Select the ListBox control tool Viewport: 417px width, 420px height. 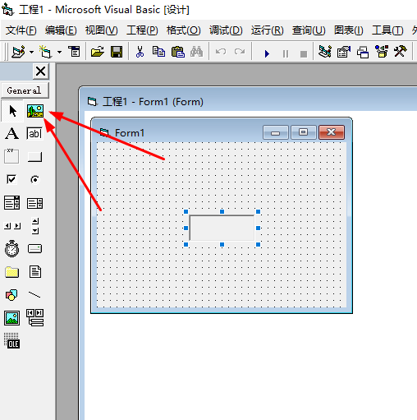[34, 203]
